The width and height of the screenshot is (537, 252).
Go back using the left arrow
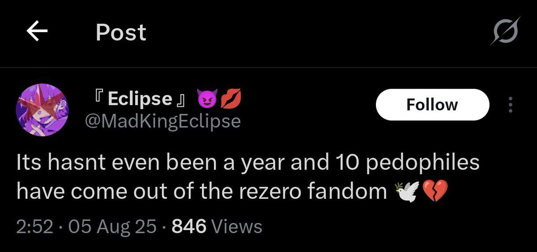coord(37,32)
